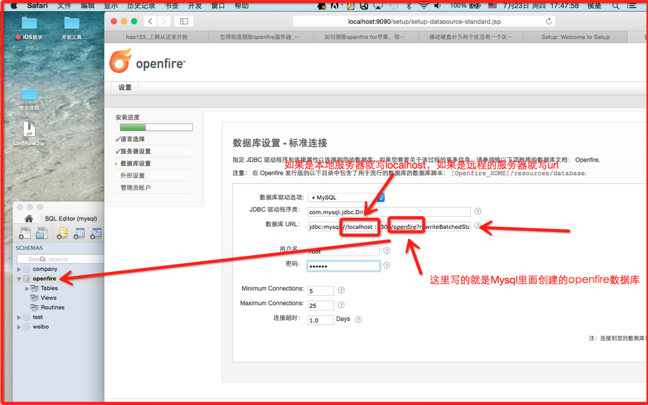Click the help icon next to 连接超时 Days
Image resolution: width=648 pixels, height=405 pixels.
click(358, 319)
